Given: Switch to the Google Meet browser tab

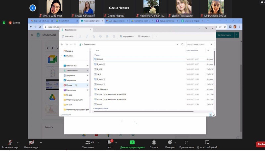Looking at the screenshot, I should pos(67,21).
